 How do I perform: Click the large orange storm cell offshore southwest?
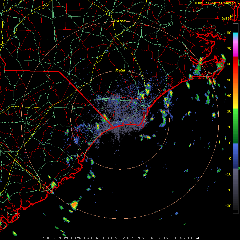(x=74, y=205)
